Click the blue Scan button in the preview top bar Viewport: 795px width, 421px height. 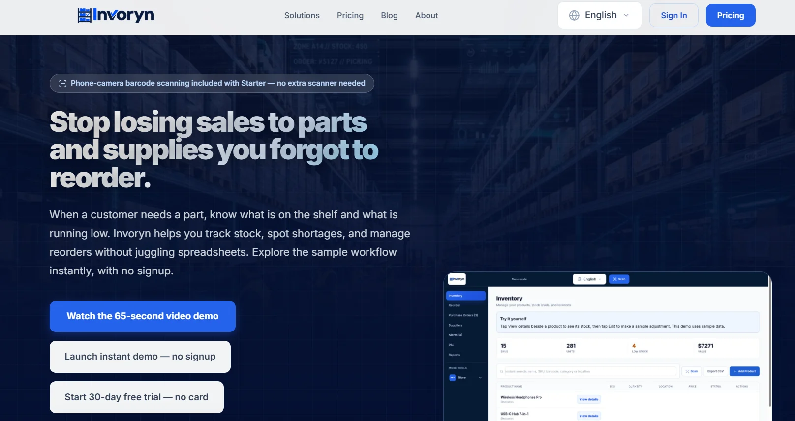tap(619, 279)
